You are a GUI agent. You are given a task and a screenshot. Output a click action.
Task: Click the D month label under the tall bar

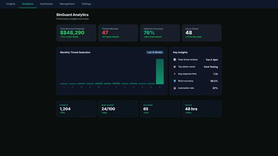click(x=160, y=87)
